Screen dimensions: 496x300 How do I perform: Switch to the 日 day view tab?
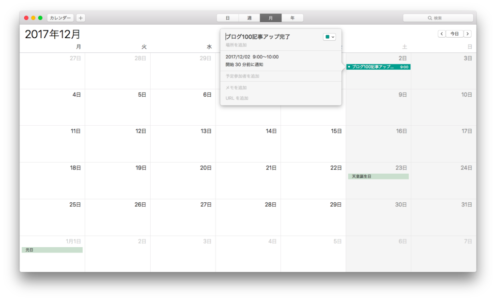tap(228, 18)
